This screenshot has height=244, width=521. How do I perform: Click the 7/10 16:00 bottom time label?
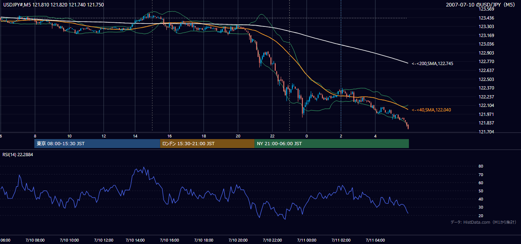coord(169,240)
